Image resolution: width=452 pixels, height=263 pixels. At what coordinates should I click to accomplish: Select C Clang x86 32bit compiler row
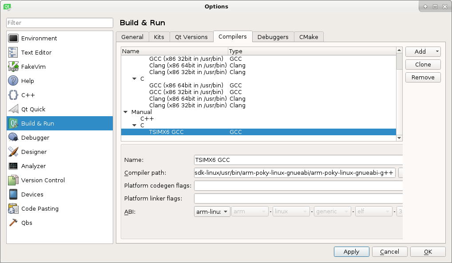[x=258, y=106]
